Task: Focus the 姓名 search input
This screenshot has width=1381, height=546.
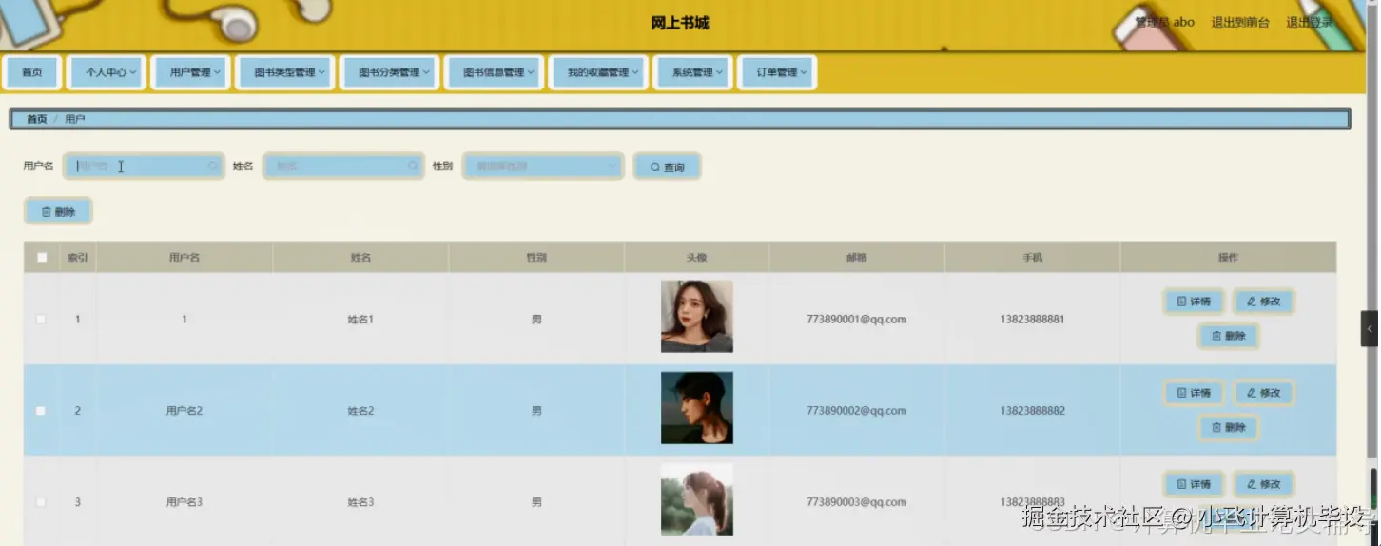Action: click(343, 166)
